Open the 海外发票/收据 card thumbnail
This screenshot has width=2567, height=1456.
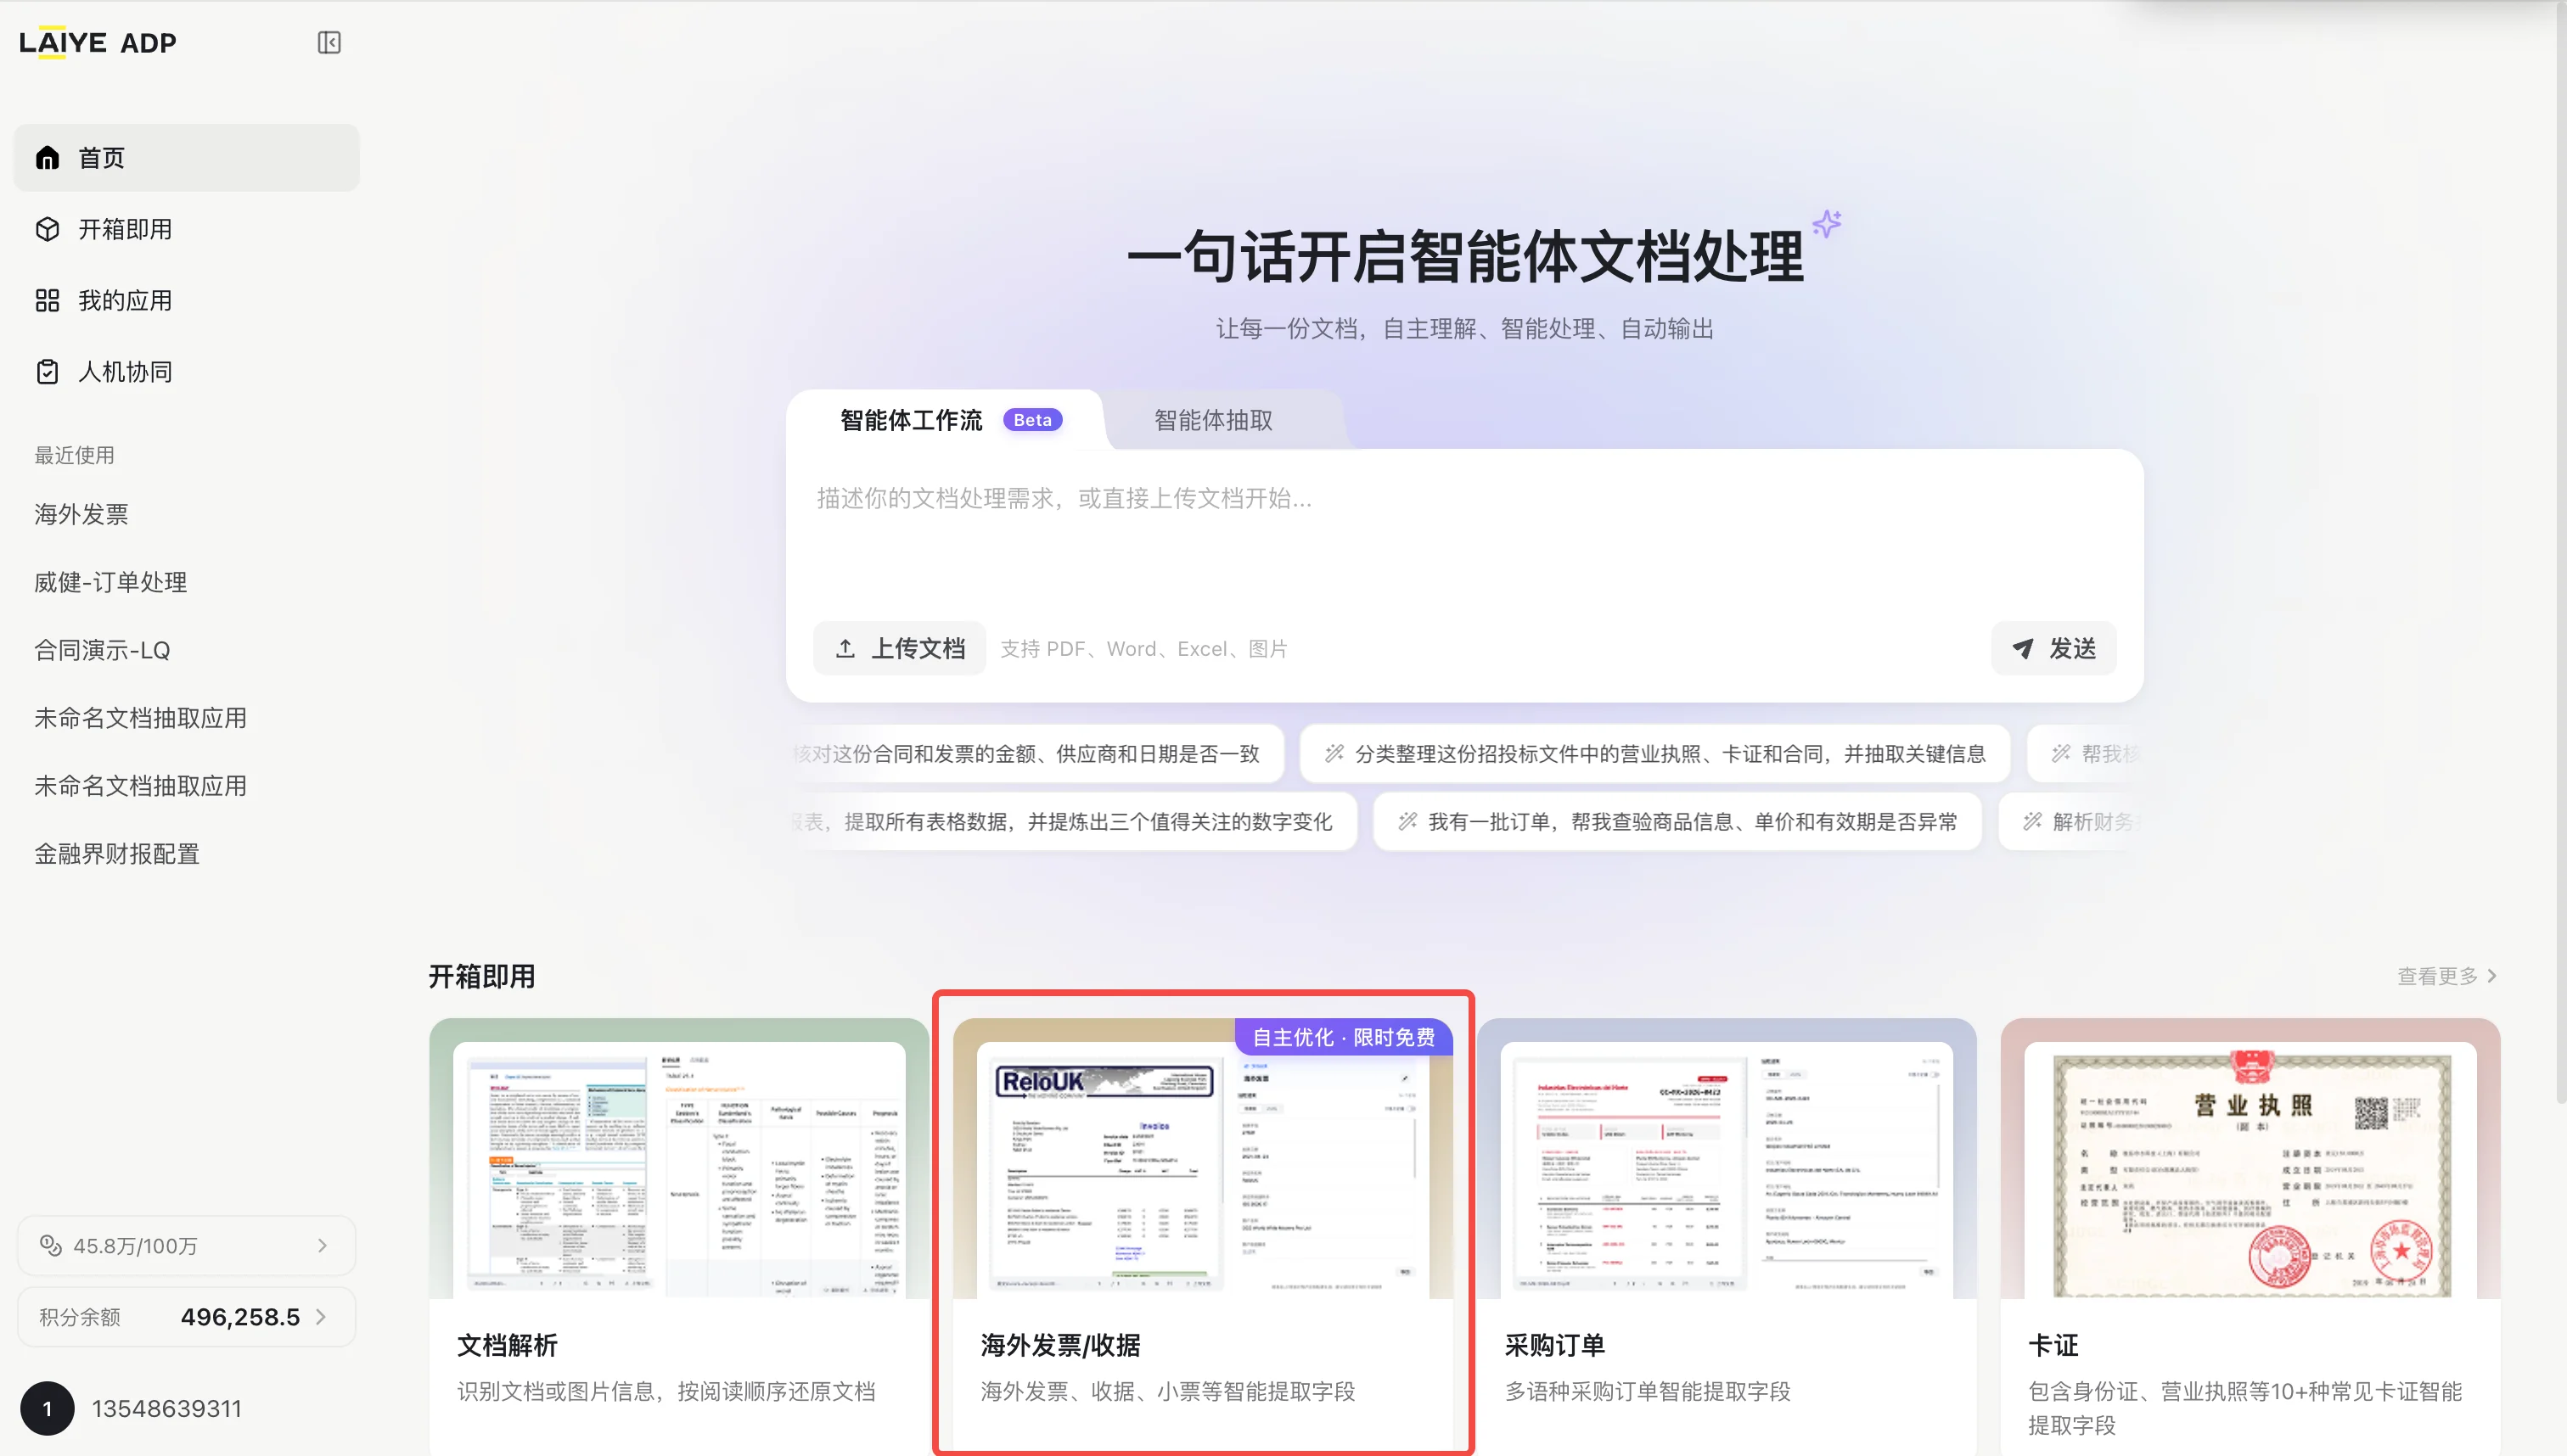tap(1203, 1159)
